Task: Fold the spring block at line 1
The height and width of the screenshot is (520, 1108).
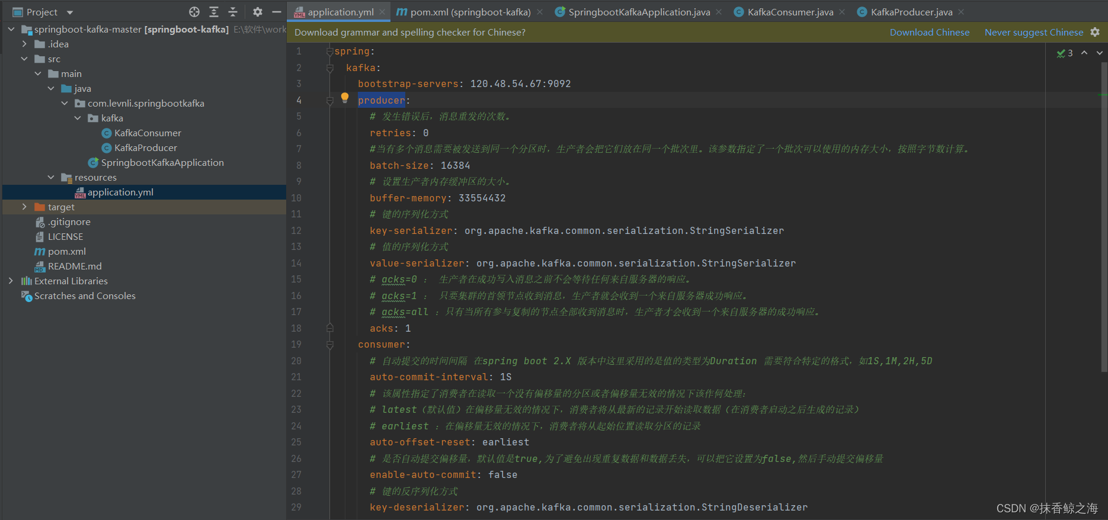Action: tap(330, 52)
